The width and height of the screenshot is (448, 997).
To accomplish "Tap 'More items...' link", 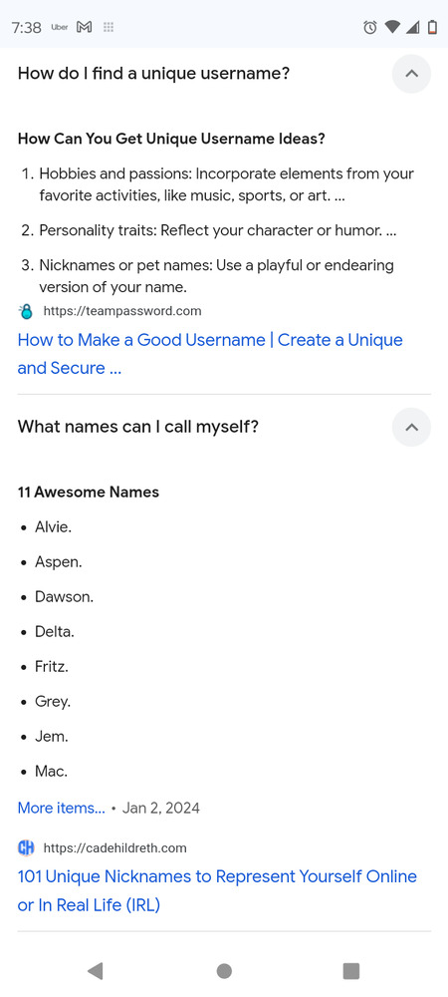I will point(62,809).
